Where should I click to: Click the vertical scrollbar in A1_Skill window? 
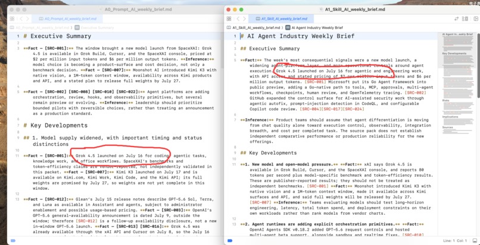coord(478,66)
